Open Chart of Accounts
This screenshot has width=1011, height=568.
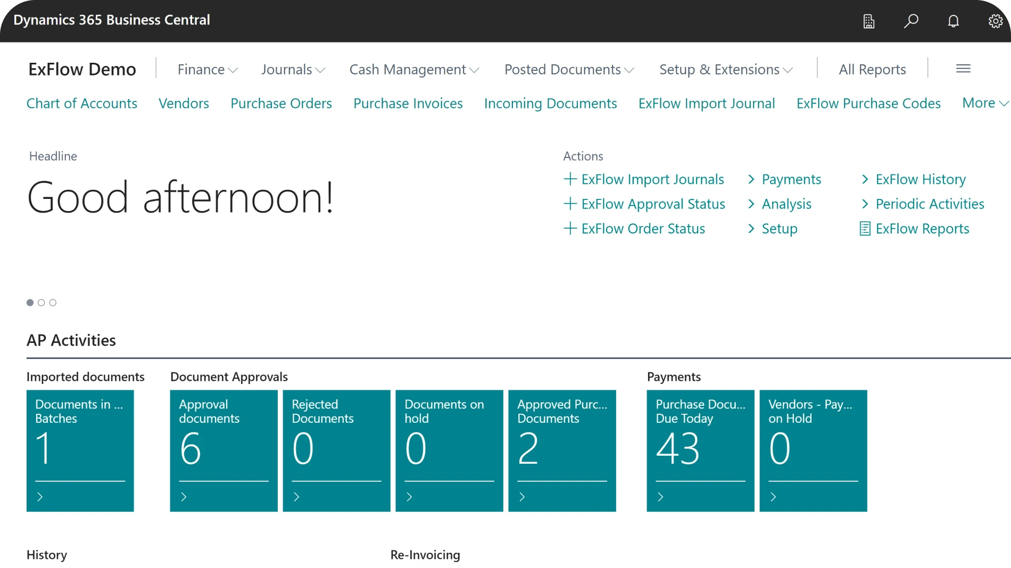tap(82, 103)
